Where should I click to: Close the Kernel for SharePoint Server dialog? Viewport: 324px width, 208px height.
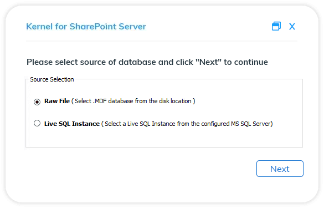point(292,27)
